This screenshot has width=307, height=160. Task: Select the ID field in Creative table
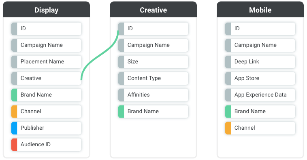coord(153,29)
